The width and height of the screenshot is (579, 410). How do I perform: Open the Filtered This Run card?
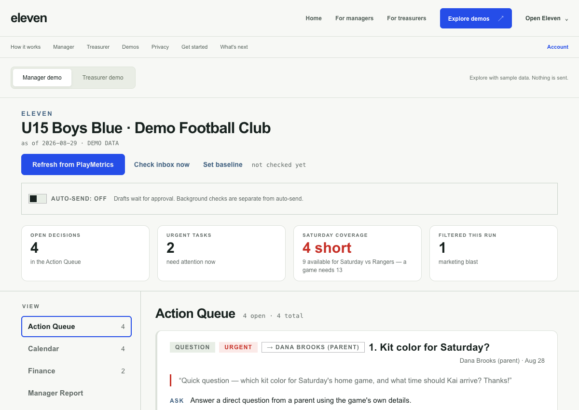[x=494, y=253]
